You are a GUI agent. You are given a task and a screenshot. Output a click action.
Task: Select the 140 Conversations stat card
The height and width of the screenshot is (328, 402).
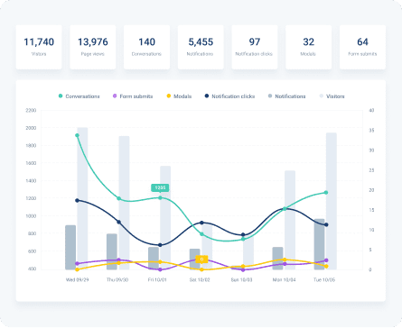[x=146, y=47]
